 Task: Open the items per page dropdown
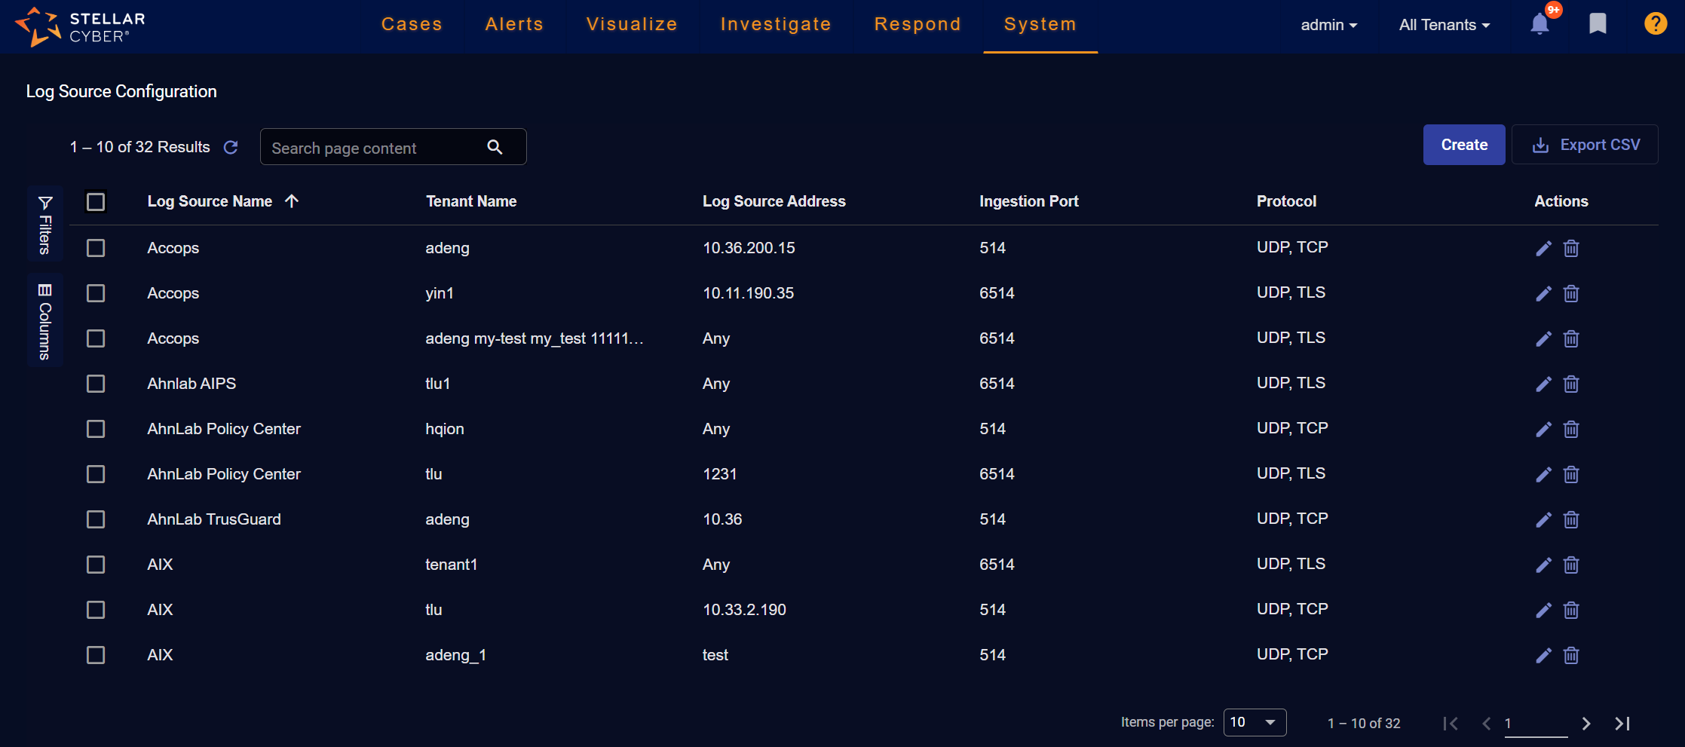pos(1254,722)
